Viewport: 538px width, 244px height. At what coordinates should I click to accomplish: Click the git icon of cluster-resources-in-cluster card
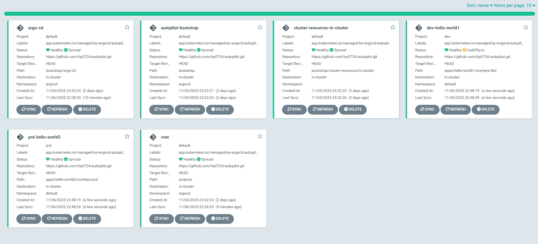tap(286, 28)
